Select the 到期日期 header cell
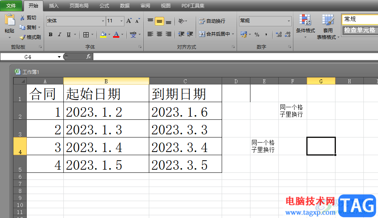 [x=185, y=93]
